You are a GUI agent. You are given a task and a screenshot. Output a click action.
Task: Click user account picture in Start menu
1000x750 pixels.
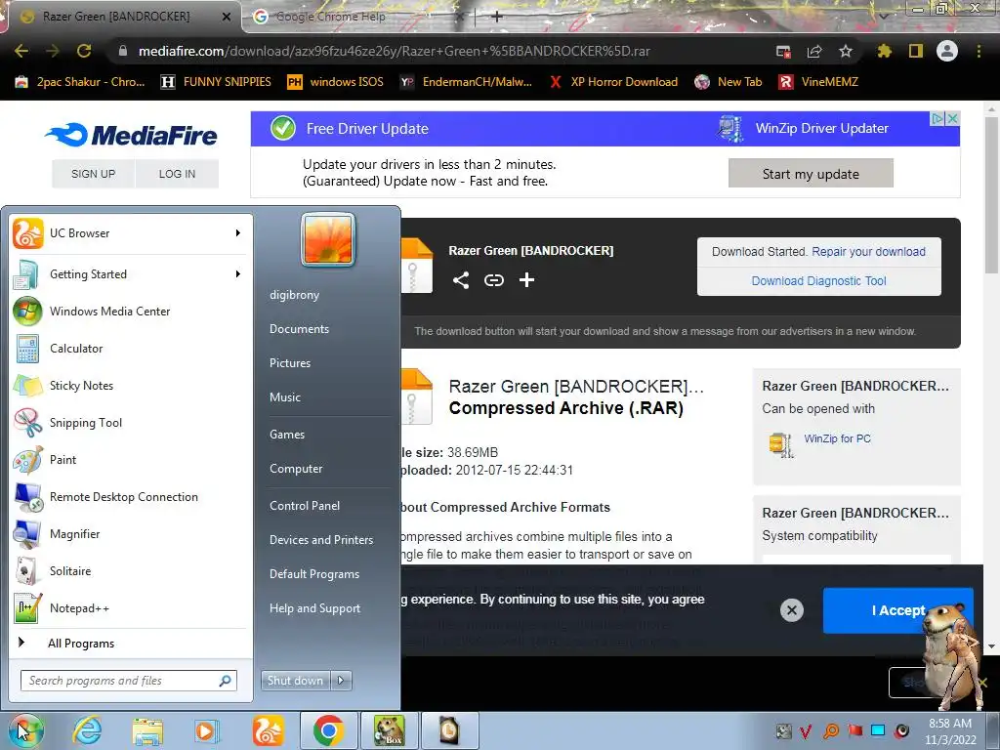[x=328, y=240]
